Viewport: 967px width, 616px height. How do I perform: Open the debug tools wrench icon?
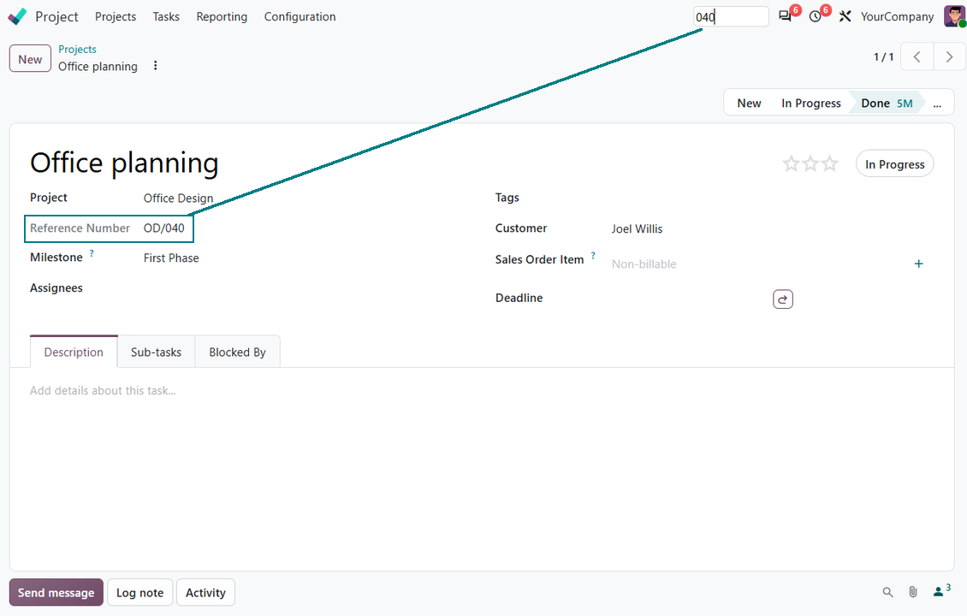click(x=845, y=16)
